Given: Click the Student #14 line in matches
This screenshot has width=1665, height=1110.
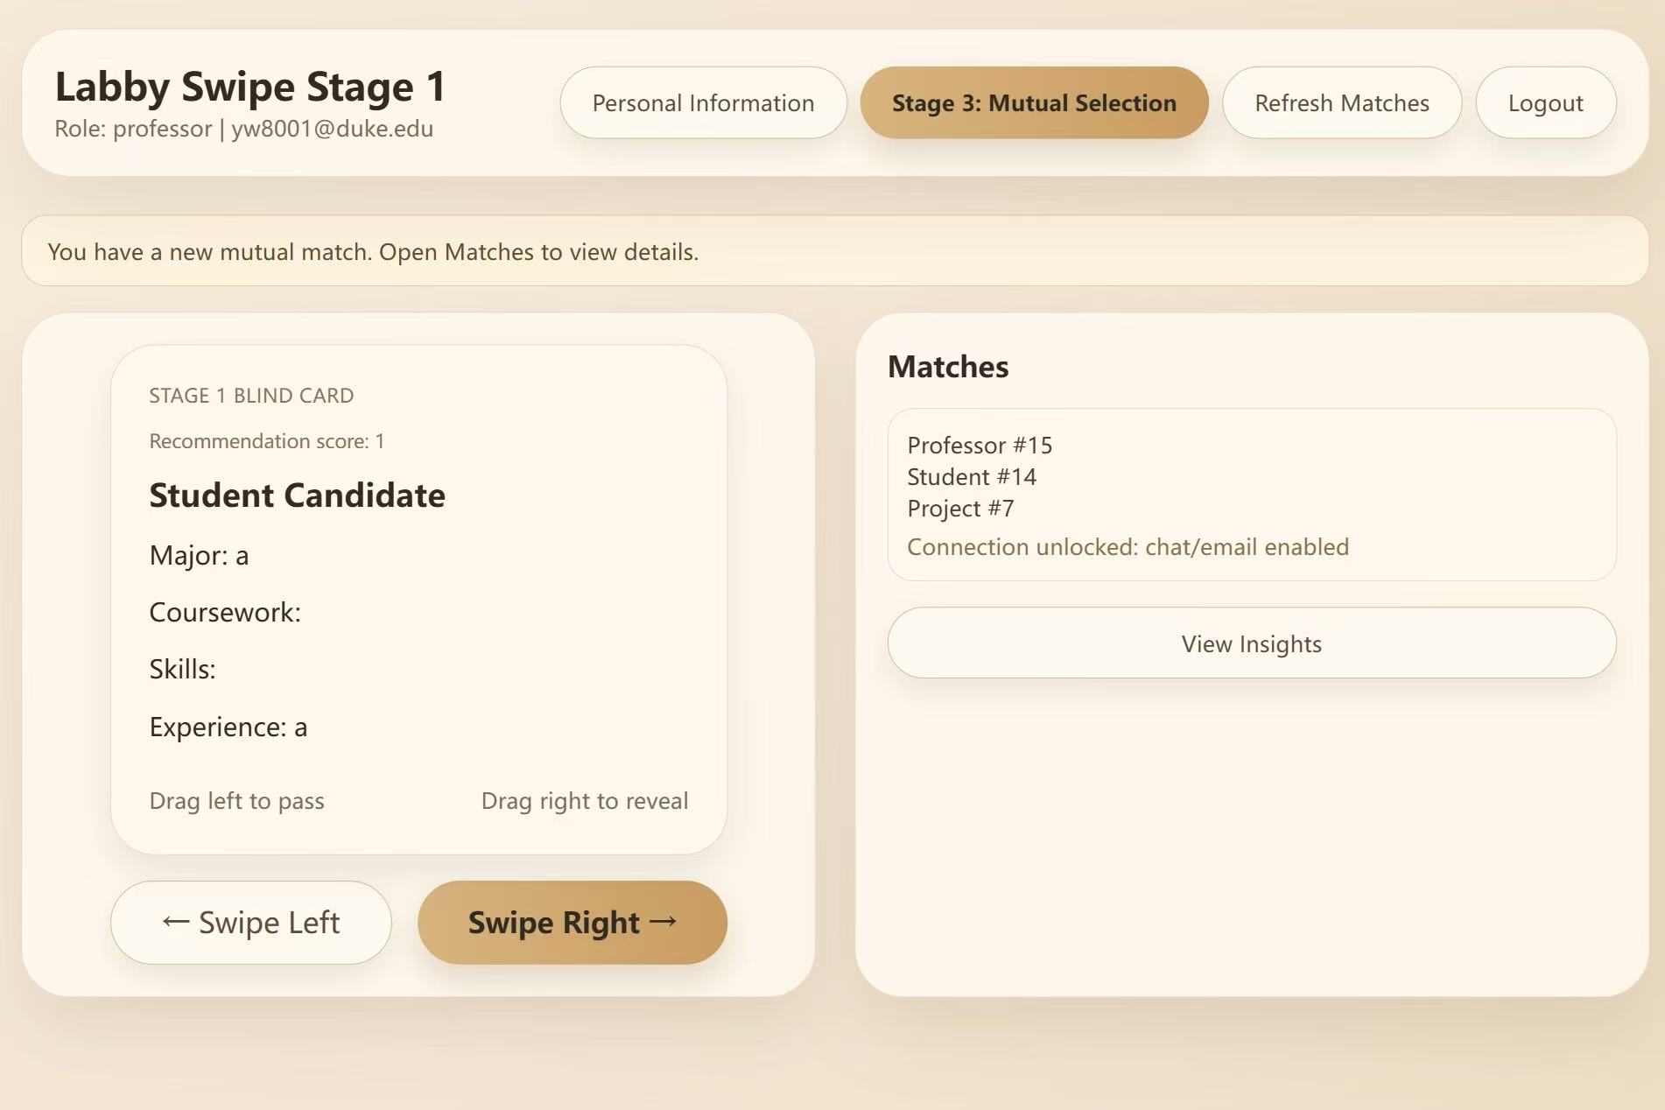Looking at the screenshot, I should point(972,476).
